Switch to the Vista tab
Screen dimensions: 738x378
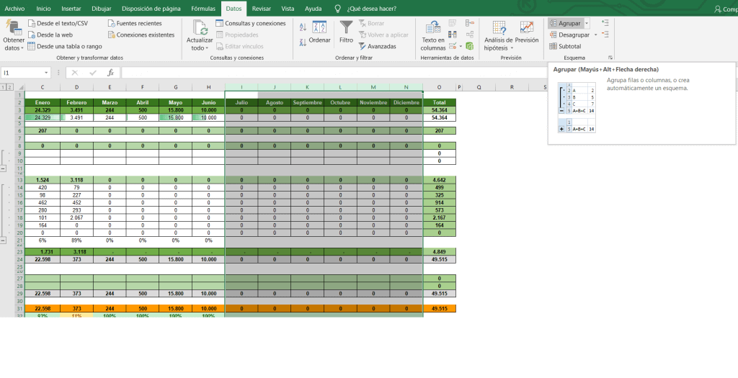288,9
